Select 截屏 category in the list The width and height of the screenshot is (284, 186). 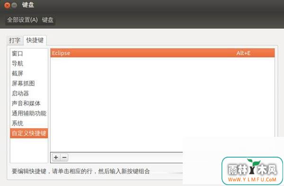coord(29,74)
